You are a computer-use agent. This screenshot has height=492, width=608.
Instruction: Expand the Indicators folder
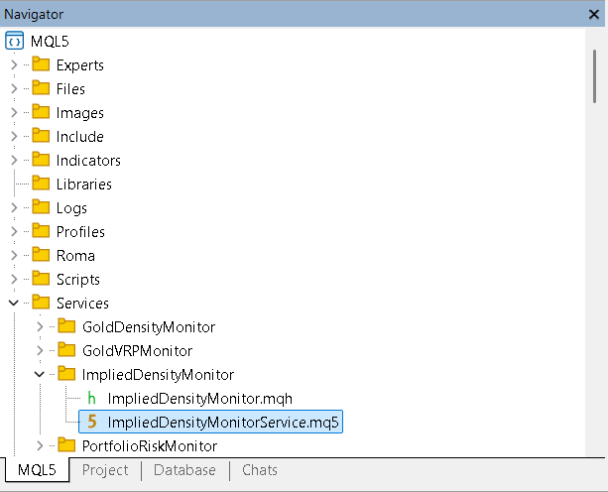[x=14, y=160]
